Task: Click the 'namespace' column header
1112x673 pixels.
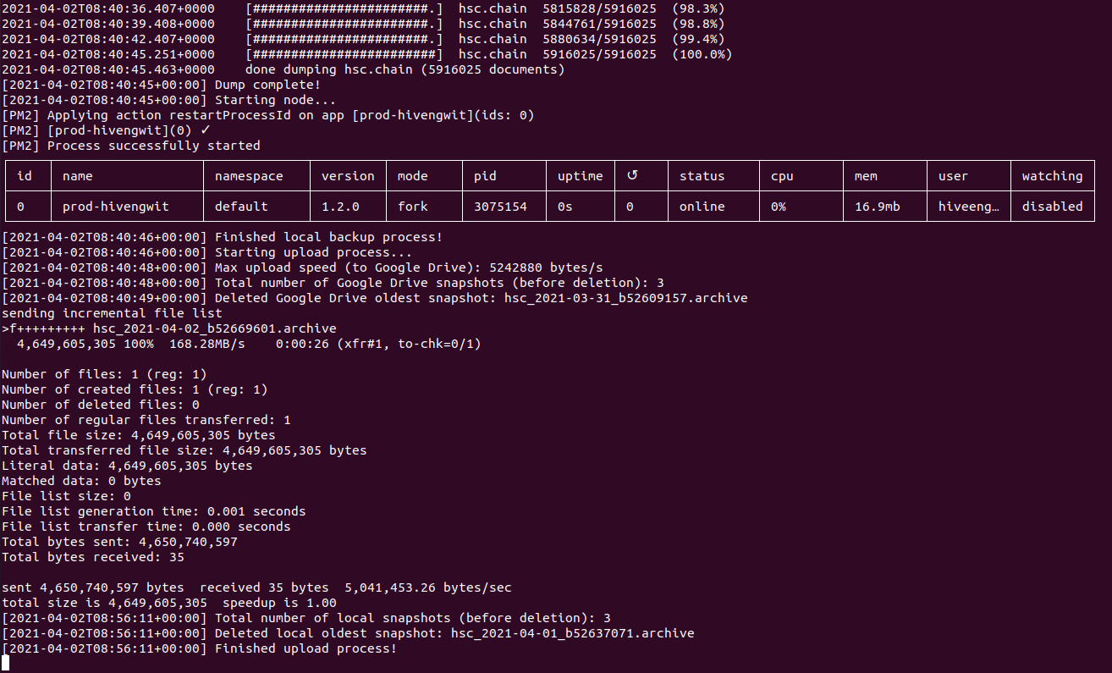Action: click(249, 176)
